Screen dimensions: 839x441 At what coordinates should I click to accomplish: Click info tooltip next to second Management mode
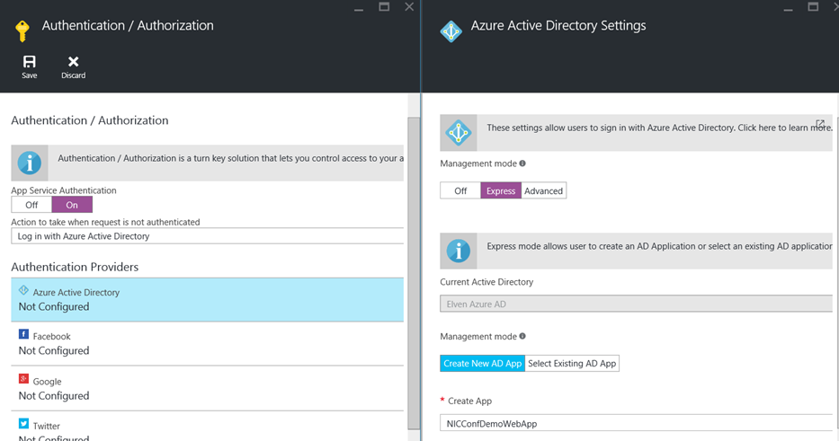522,336
